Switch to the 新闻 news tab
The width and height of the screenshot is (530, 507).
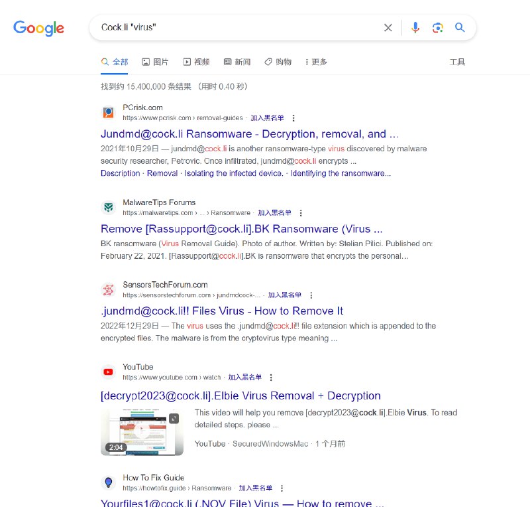[237, 62]
